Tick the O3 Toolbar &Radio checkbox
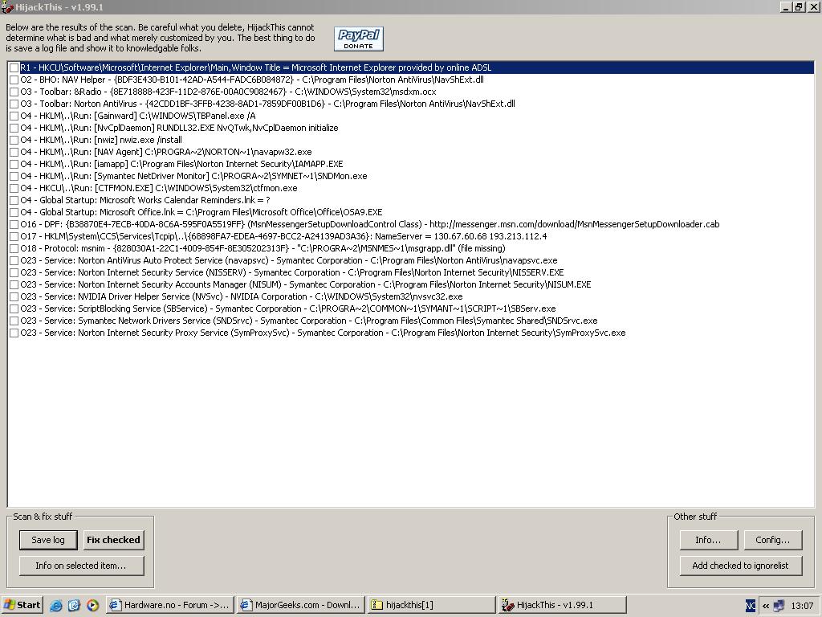 pyautogui.click(x=14, y=92)
